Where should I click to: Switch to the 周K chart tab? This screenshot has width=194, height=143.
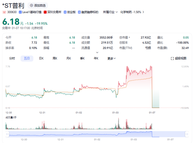pos(55,58)
